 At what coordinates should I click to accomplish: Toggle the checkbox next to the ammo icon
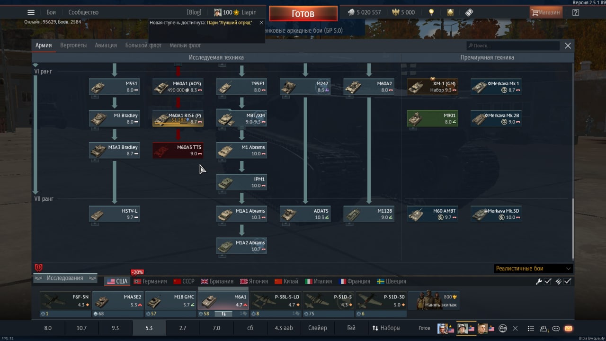(x=568, y=281)
